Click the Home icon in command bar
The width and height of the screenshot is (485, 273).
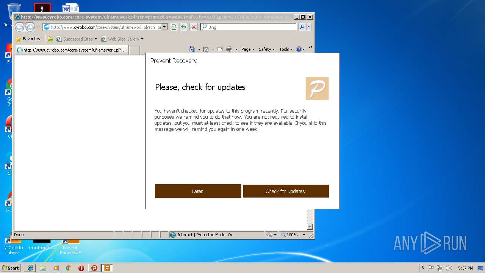192,49
